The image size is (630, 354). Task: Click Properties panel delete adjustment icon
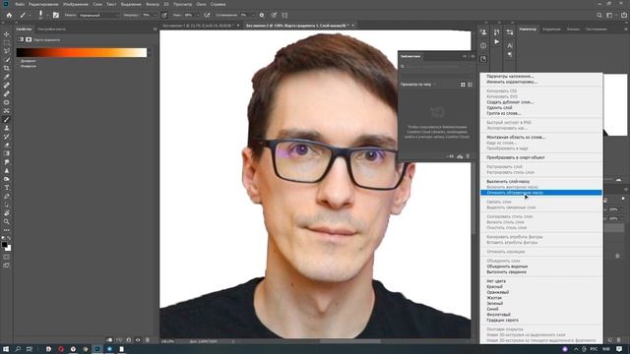(147, 340)
